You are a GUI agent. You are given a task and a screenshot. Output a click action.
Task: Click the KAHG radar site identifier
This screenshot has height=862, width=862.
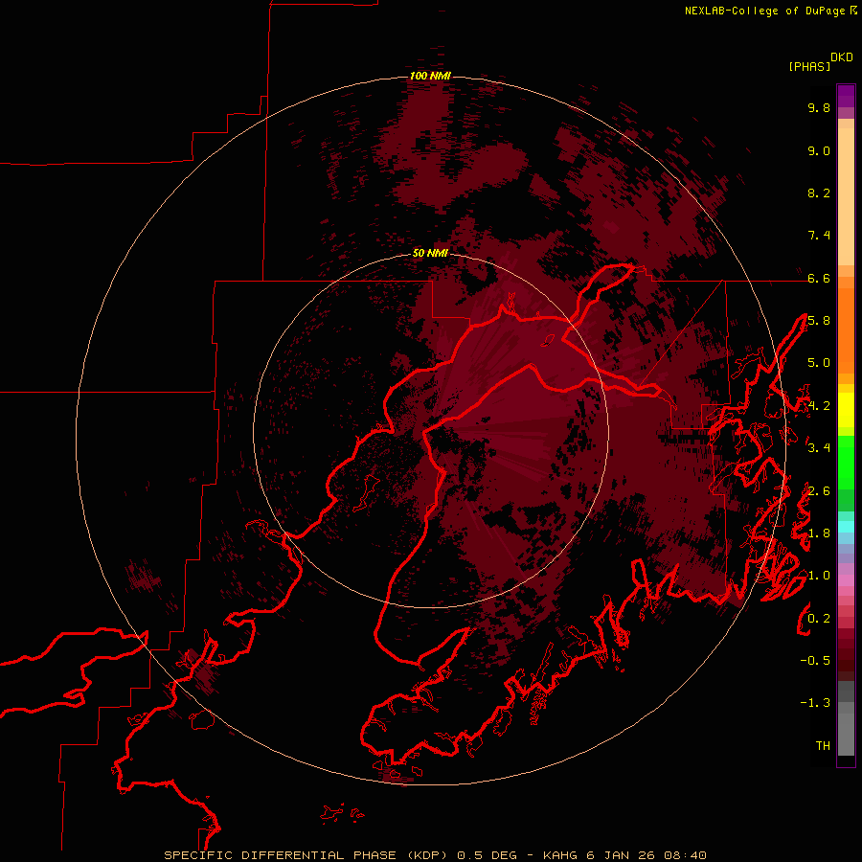point(560,855)
